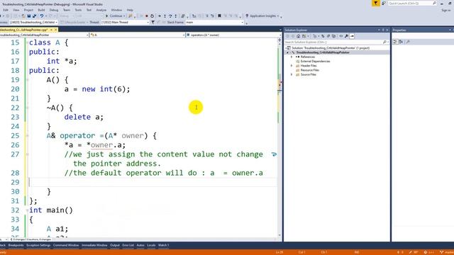Click the Show Next Statement arrow icon
Image resolution: width=454 pixels, height=255 pixels.
[x=159, y=16]
